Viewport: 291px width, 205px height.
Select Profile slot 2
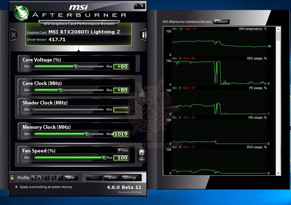40,178
